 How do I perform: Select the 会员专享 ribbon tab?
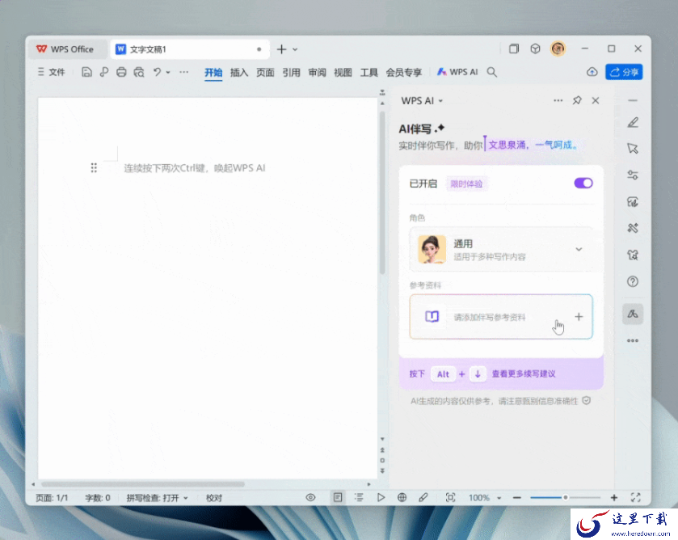[x=403, y=72]
